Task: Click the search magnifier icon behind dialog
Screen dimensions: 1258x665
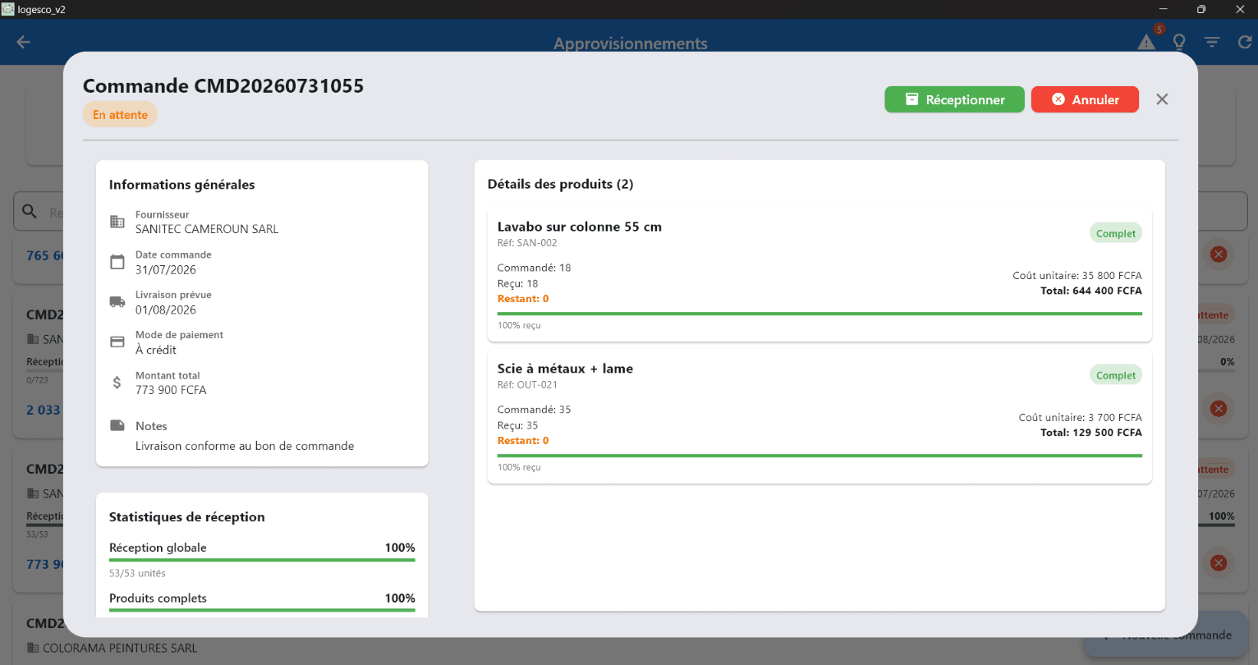Action: pyautogui.click(x=30, y=211)
